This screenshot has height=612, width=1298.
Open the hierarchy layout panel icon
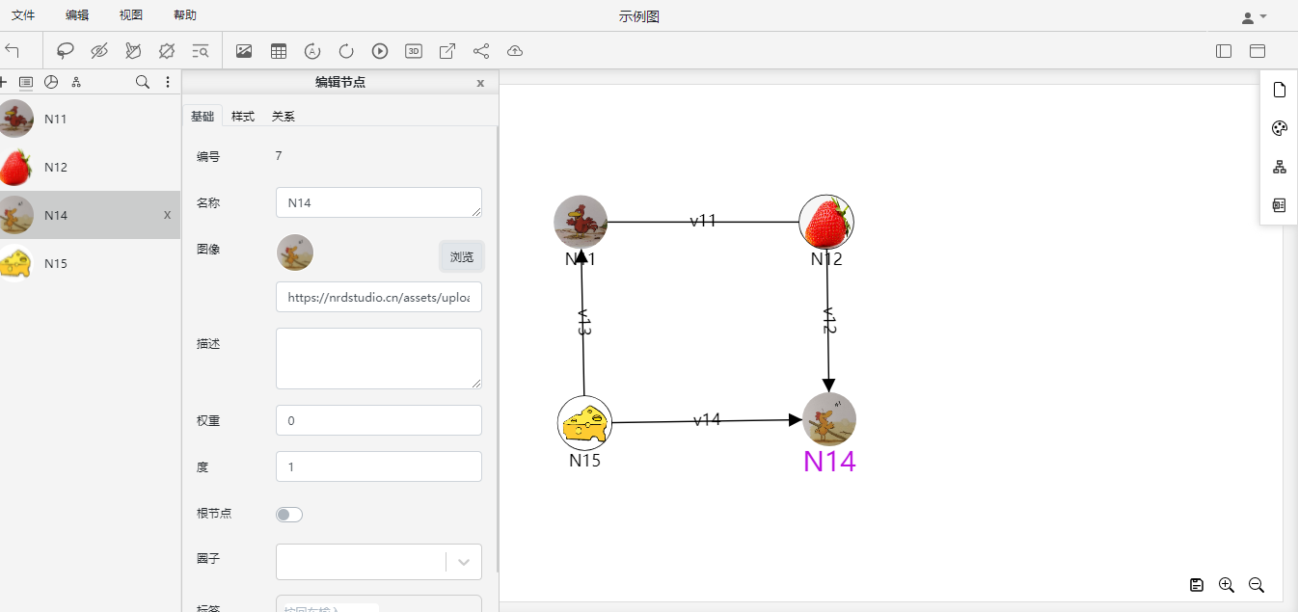[1279, 166]
